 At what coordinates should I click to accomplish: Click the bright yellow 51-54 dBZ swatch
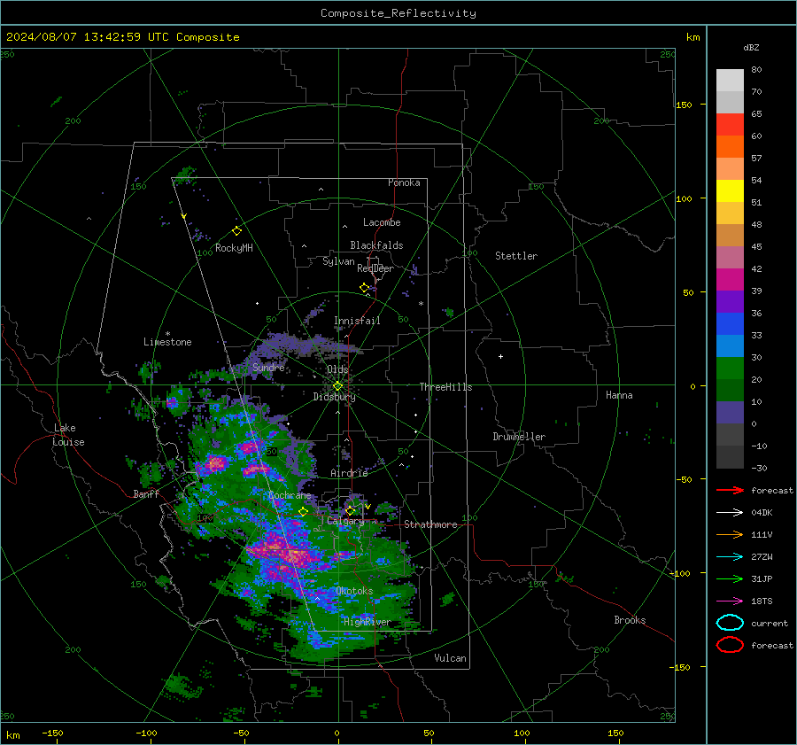[730, 190]
